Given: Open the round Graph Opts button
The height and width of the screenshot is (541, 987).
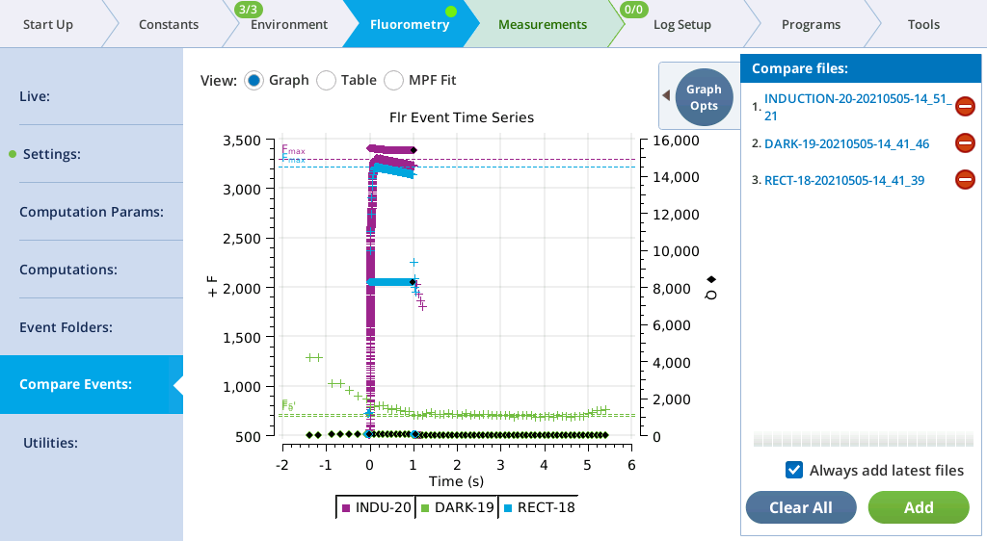Looking at the screenshot, I should [704, 97].
